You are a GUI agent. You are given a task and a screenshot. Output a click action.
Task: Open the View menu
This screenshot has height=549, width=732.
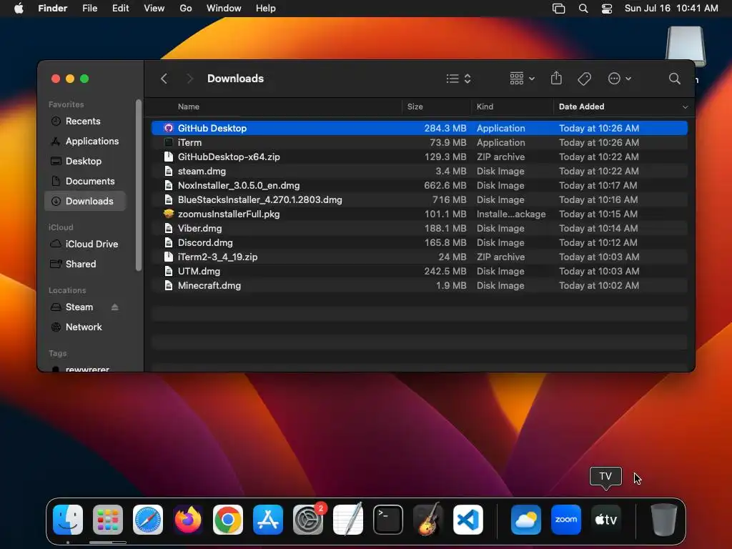(154, 9)
